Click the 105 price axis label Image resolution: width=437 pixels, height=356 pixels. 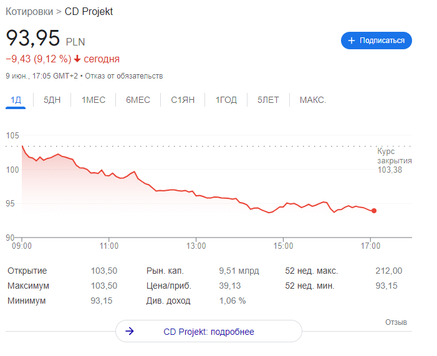[12, 135]
